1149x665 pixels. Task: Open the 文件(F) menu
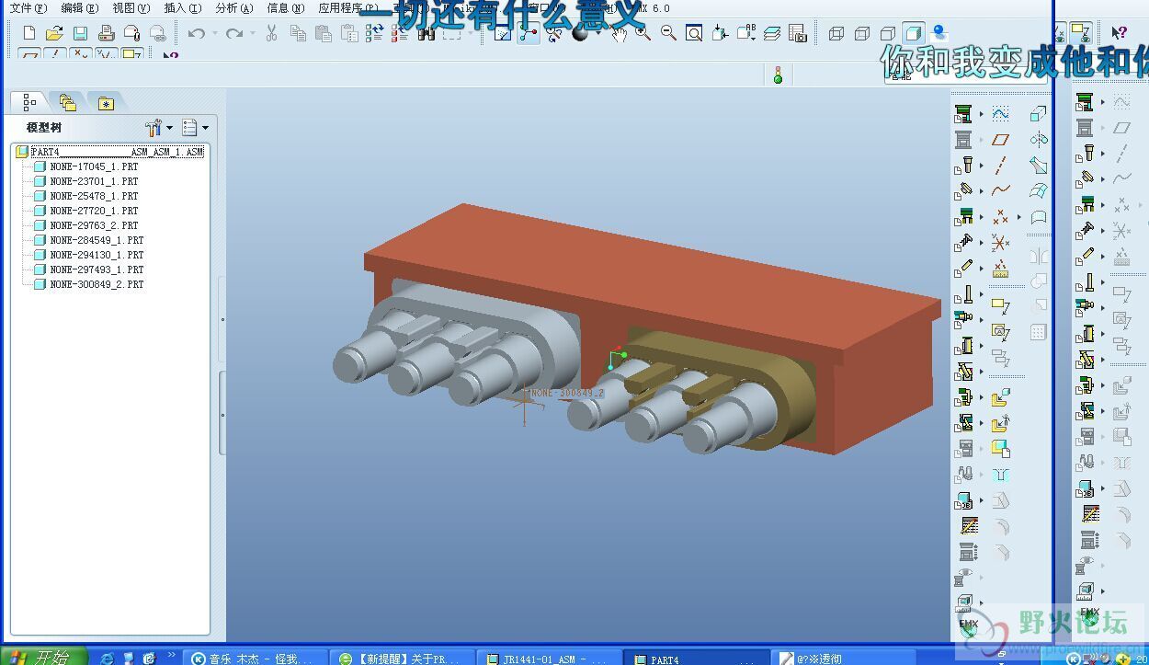click(x=28, y=7)
